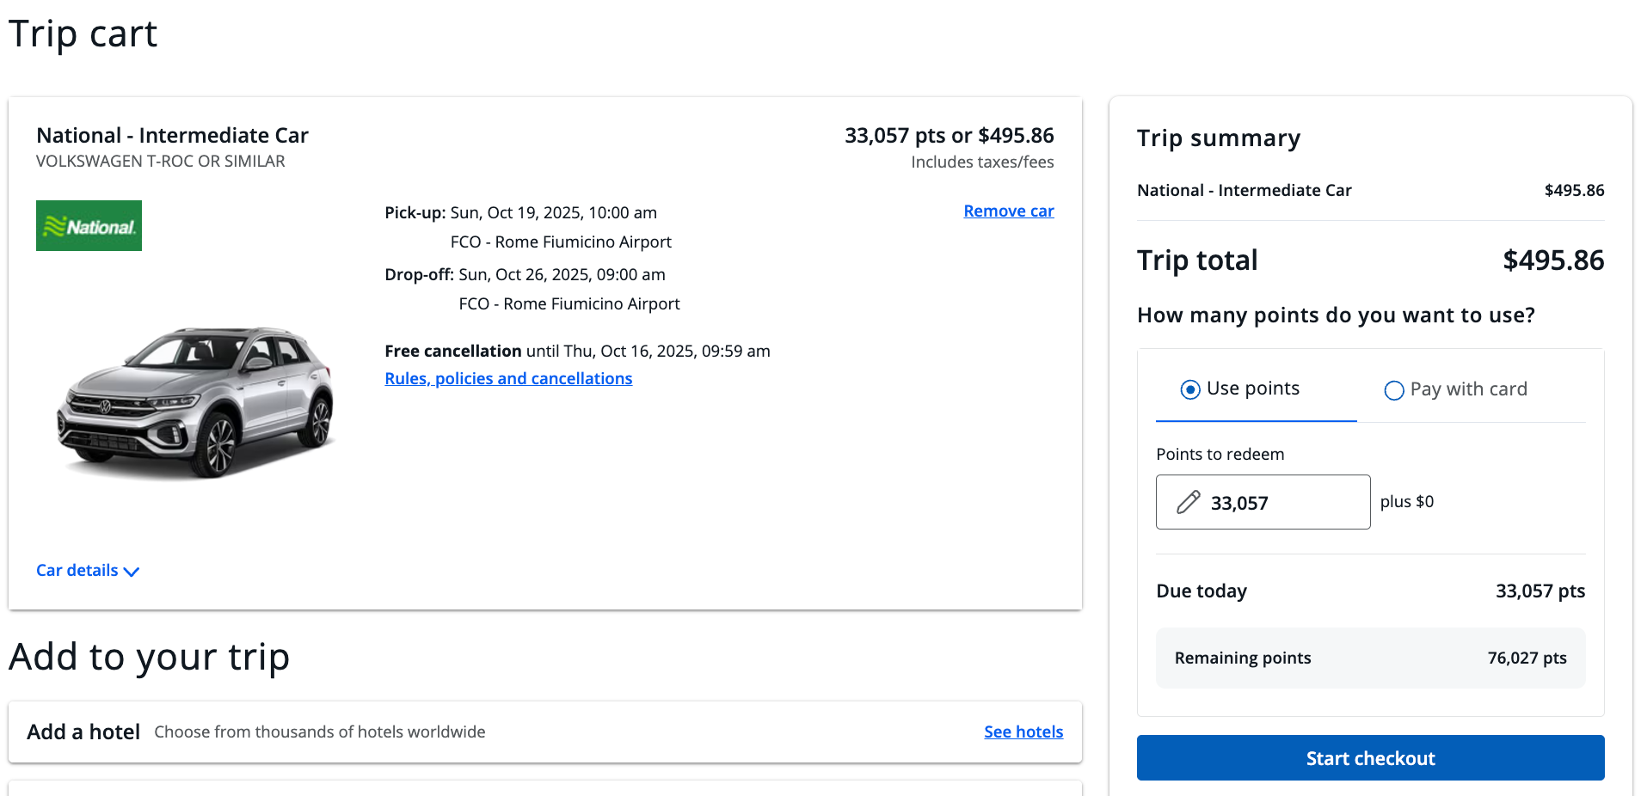
Task: Switch to the Use points tab label
Action: coord(1252,389)
